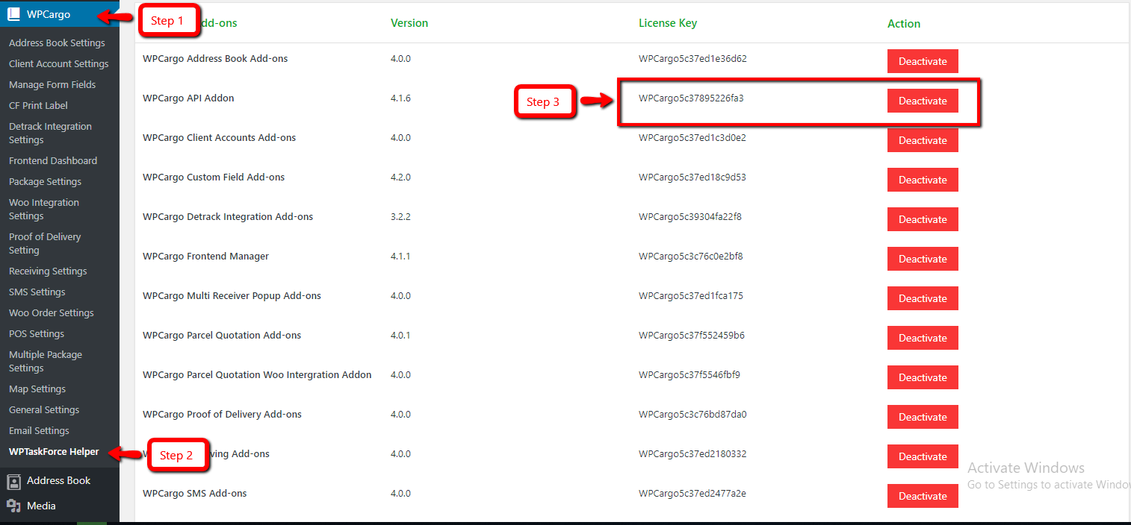Deactivate the WPCargo API Addon license
Screen dimensions: 1131x525
922,101
